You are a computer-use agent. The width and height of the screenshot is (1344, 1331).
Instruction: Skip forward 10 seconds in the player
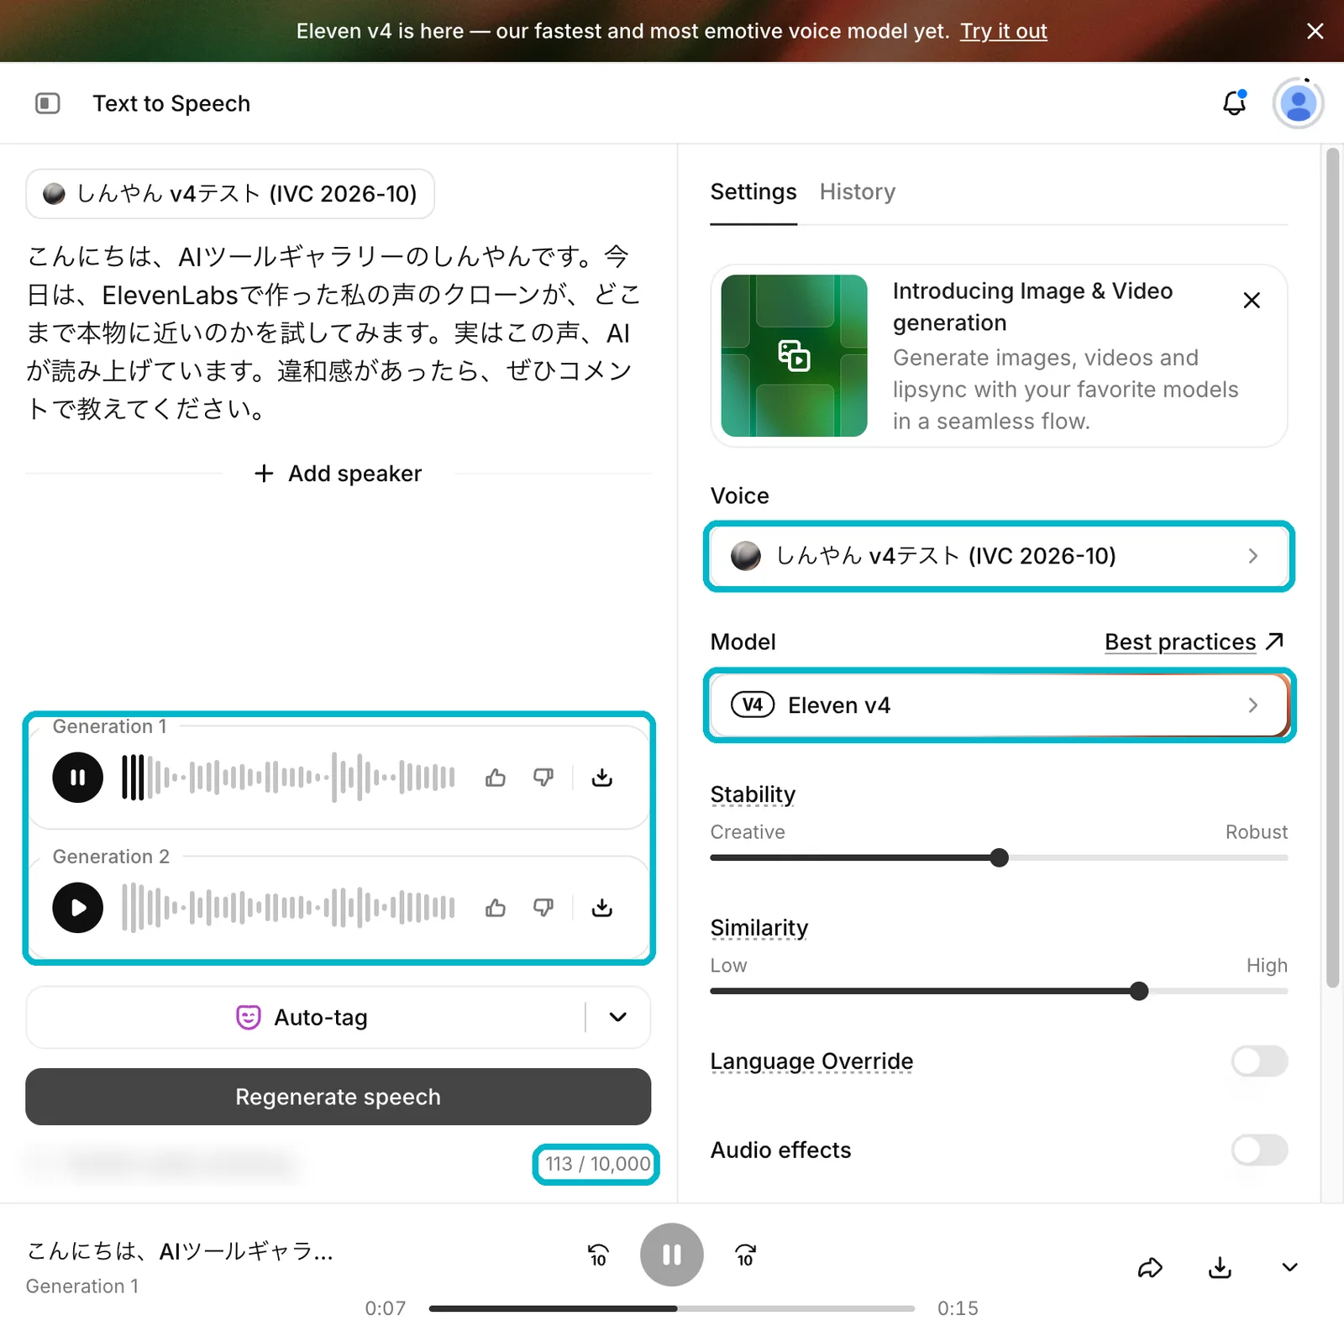[746, 1255]
